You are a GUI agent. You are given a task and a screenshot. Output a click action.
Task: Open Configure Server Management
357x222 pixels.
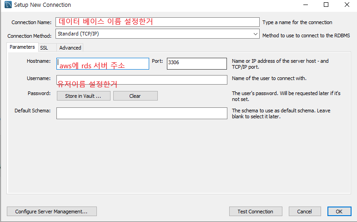[52, 212]
